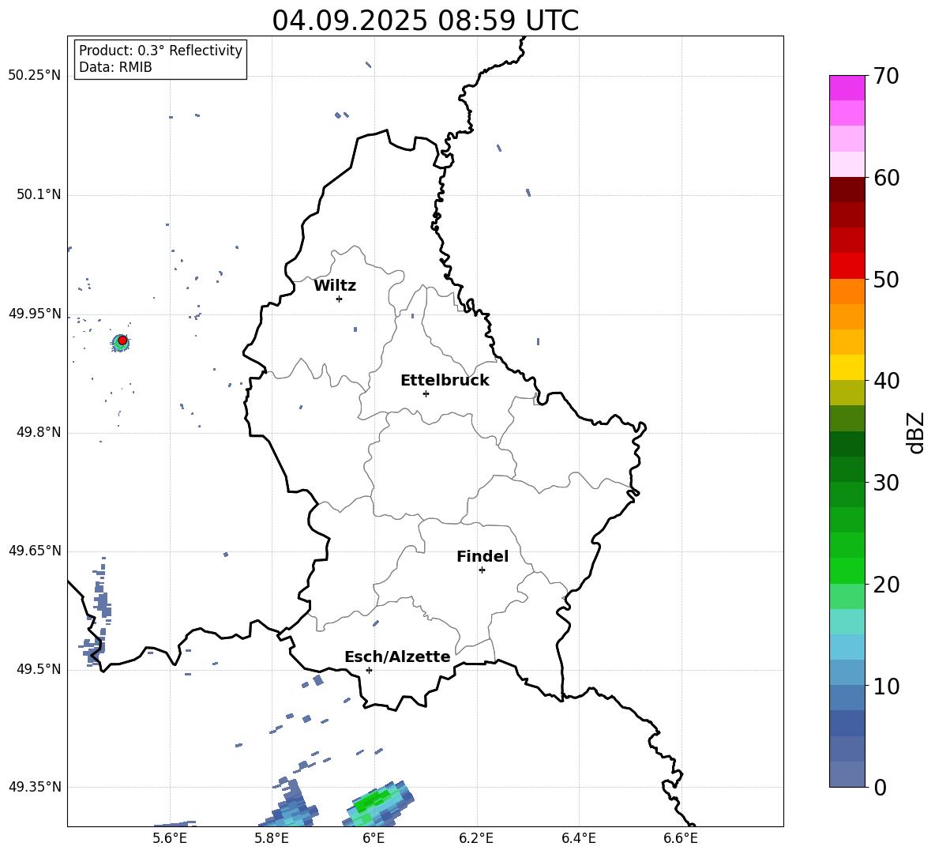Click the 'Data: RMIB' text
The width and height of the screenshot is (935, 854).
tap(115, 67)
